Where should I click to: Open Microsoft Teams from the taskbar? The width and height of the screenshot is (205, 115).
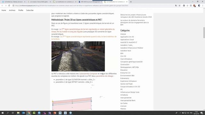point(50,113)
